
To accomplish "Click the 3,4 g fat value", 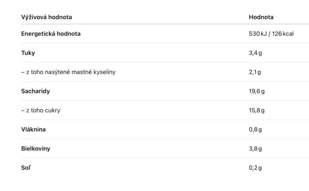I will [x=256, y=53].
